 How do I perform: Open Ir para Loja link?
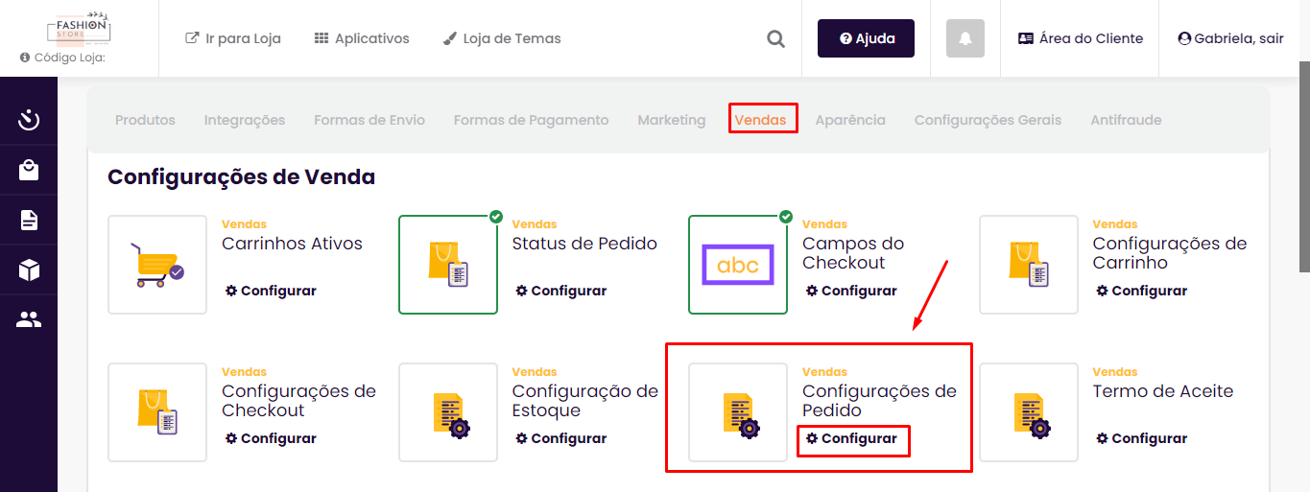(233, 38)
